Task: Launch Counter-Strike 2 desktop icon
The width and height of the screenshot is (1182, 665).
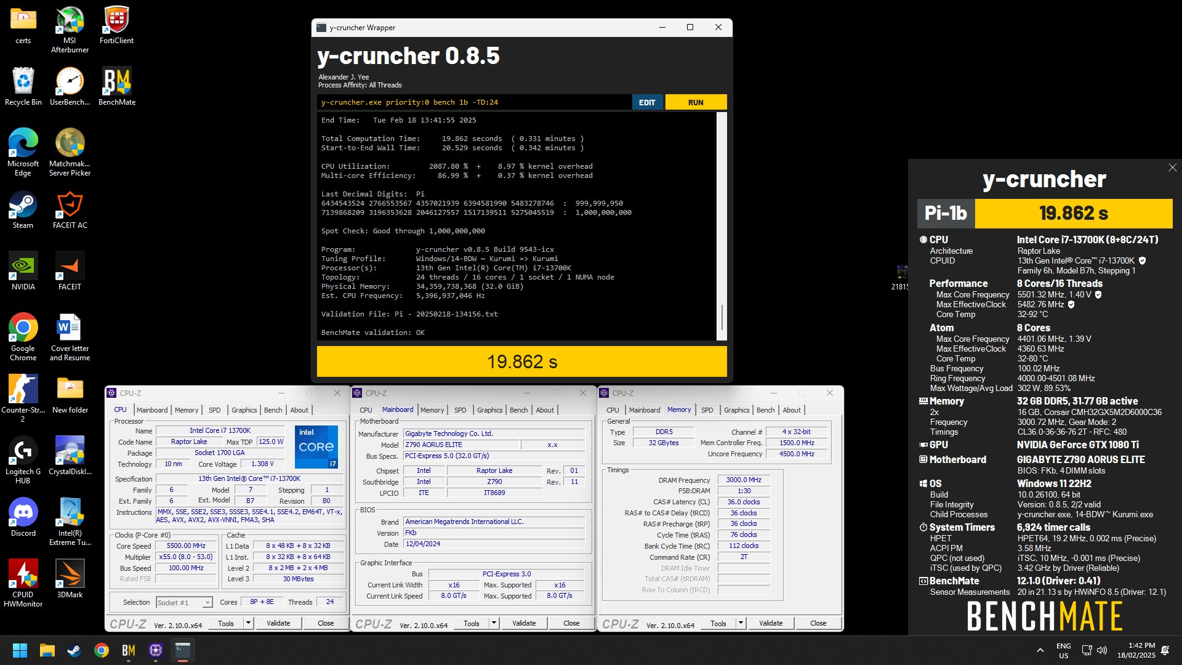Action: [23, 398]
